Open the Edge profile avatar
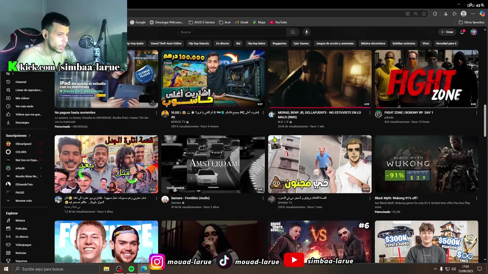Image resolution: width=488 pixels, height=274 pixels. point(464,13)
